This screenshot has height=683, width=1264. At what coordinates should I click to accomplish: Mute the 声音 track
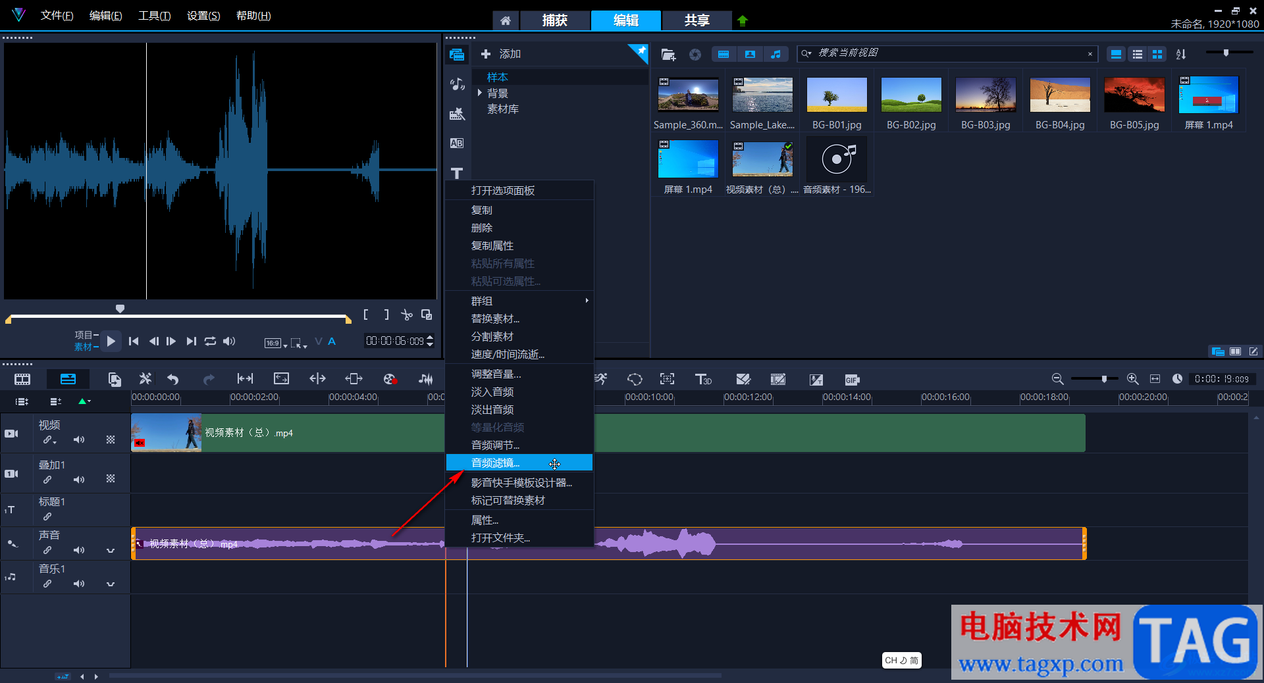79,550
